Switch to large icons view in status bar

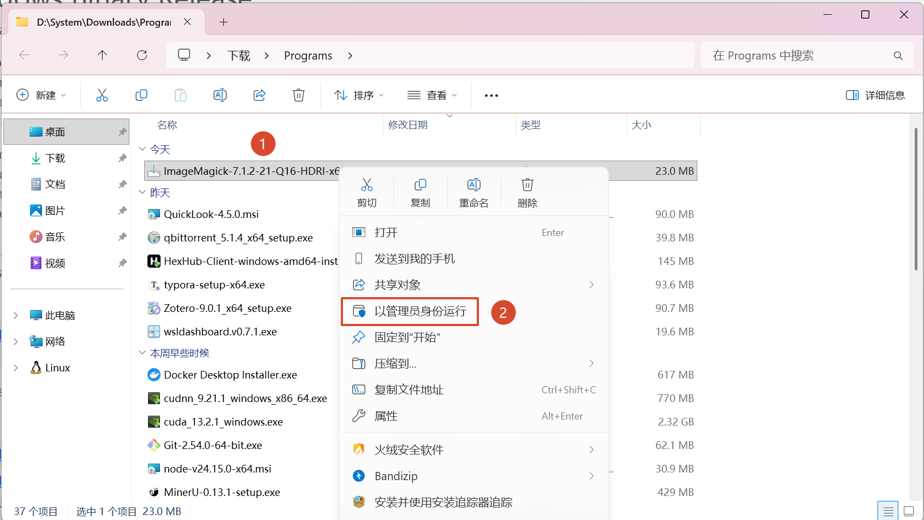pyautogui.click(x=909, y=511)
